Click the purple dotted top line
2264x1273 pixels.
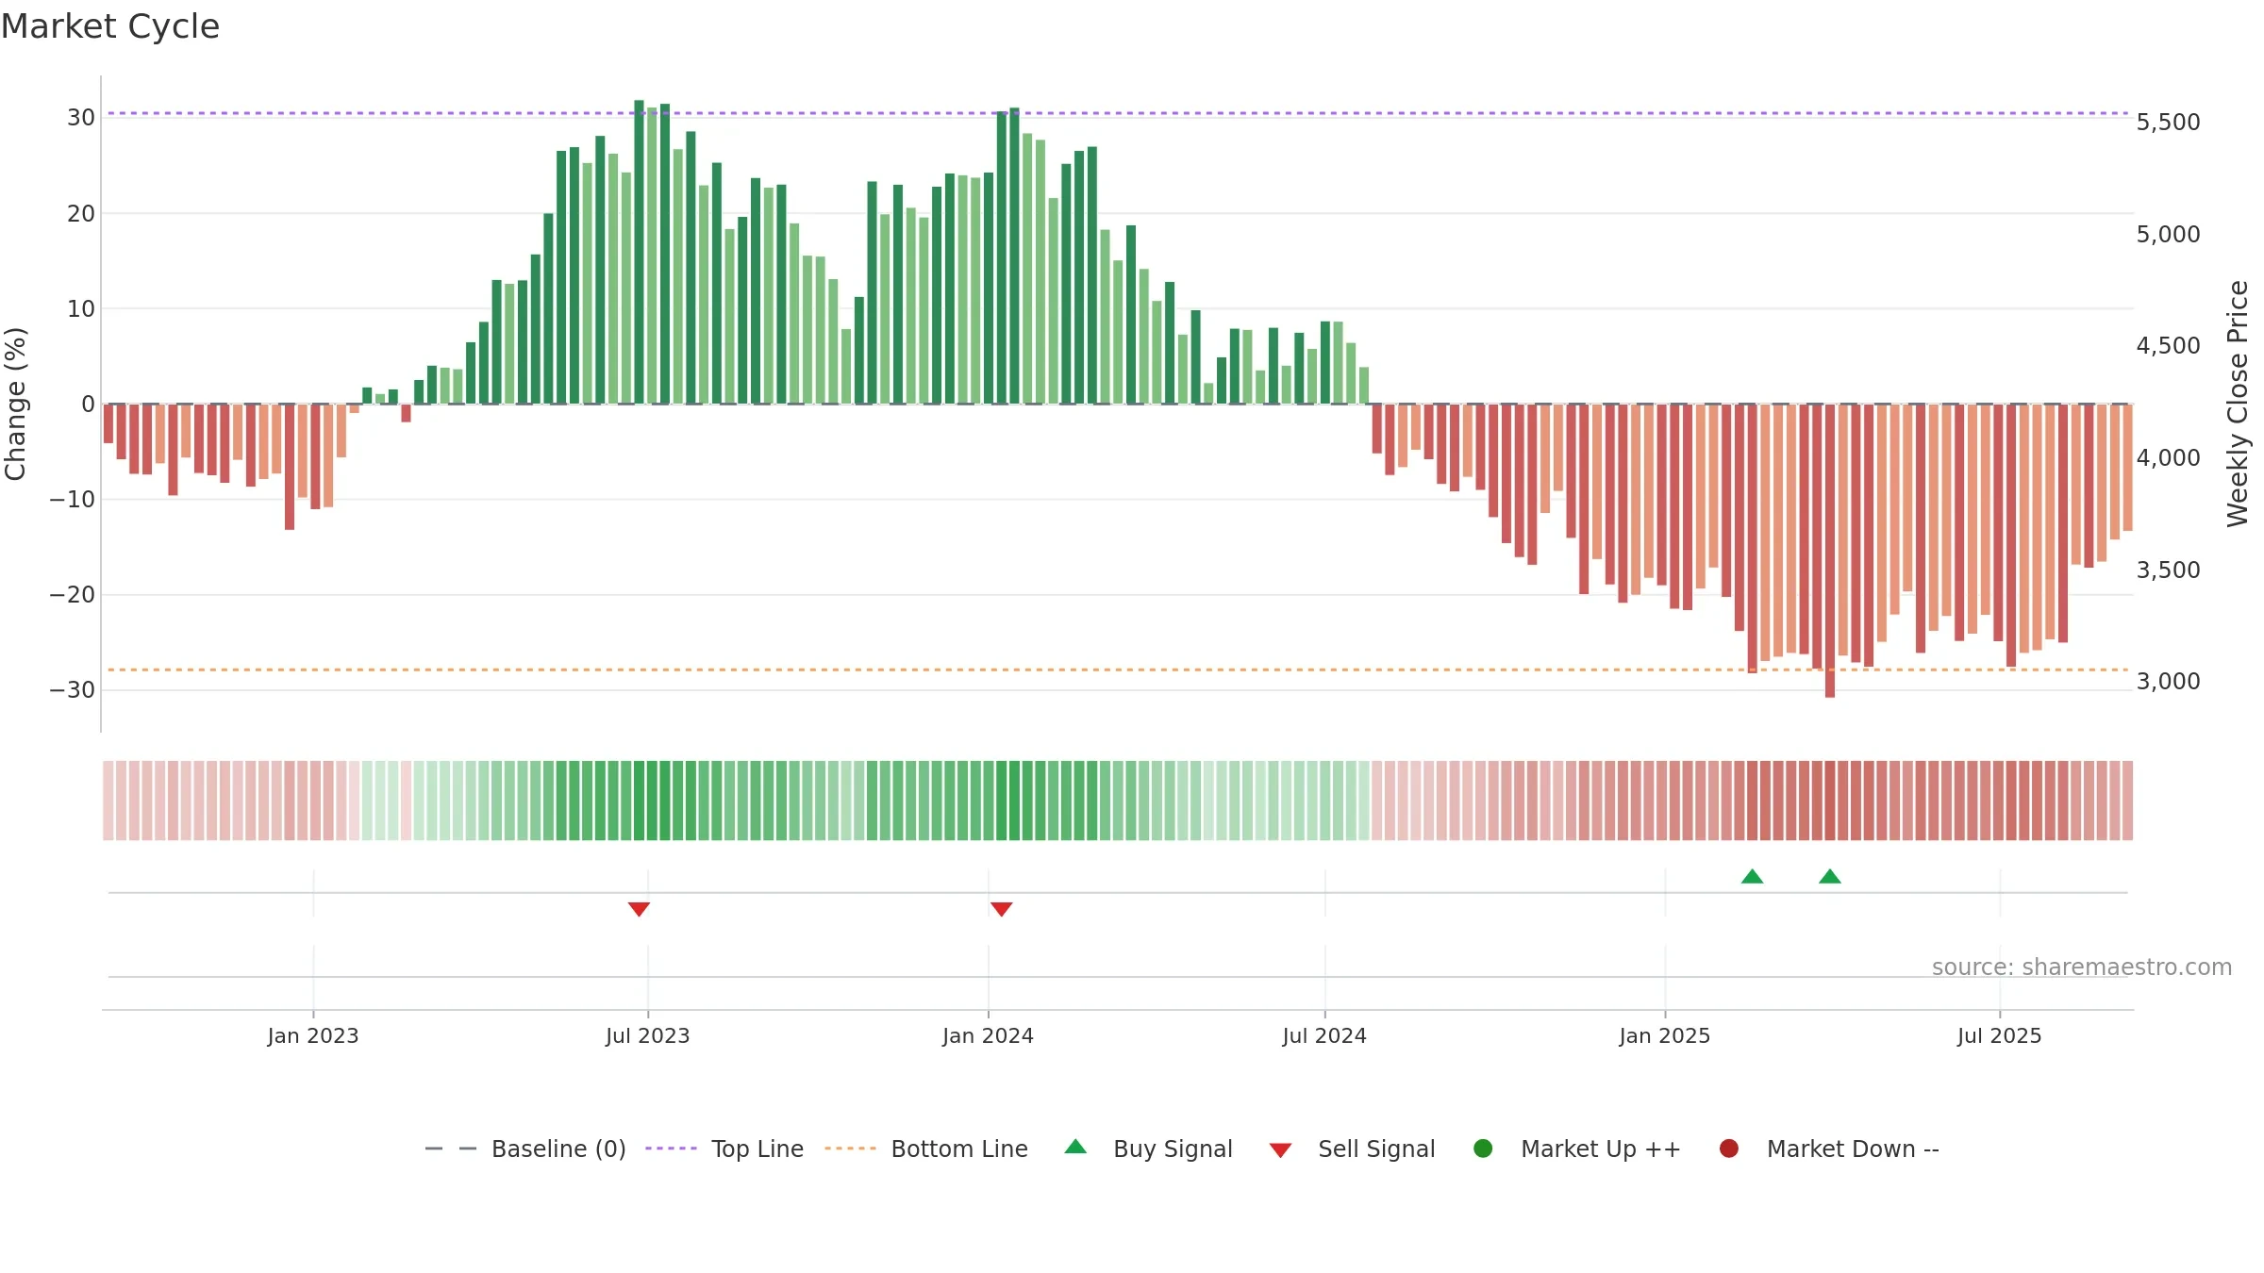pyautogui.click(x=1118, y=113)
